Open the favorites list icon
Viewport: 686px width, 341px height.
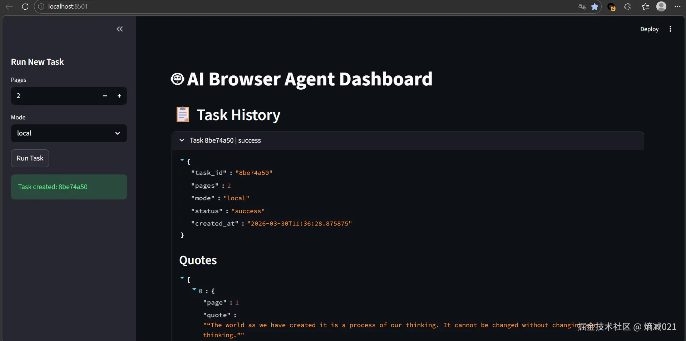pos(645,6)
